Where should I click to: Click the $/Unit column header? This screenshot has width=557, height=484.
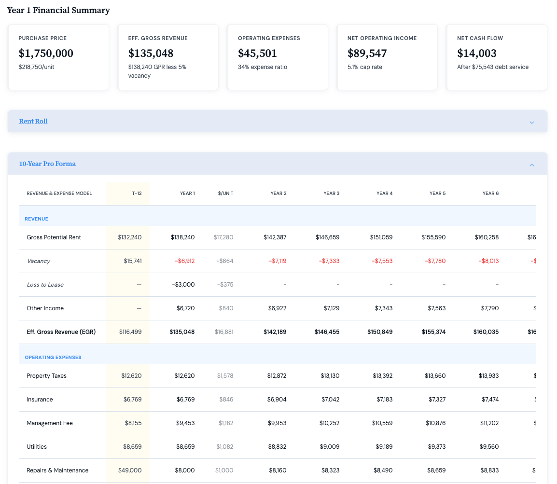pos(225,194)
